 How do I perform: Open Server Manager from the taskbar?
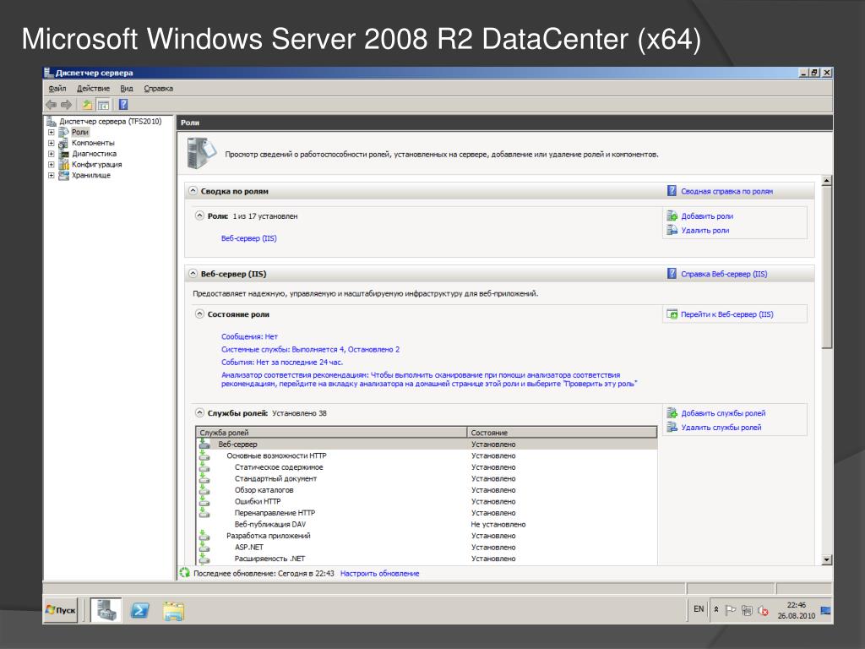point(106,610)
